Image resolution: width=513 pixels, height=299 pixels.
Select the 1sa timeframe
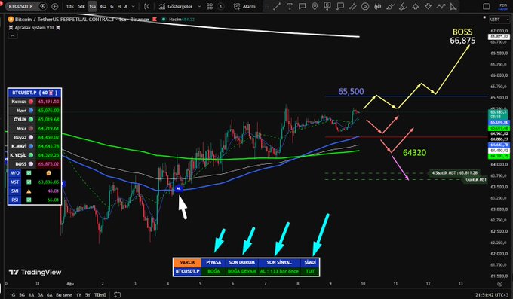pyautogui.click(x=92, y=6)
